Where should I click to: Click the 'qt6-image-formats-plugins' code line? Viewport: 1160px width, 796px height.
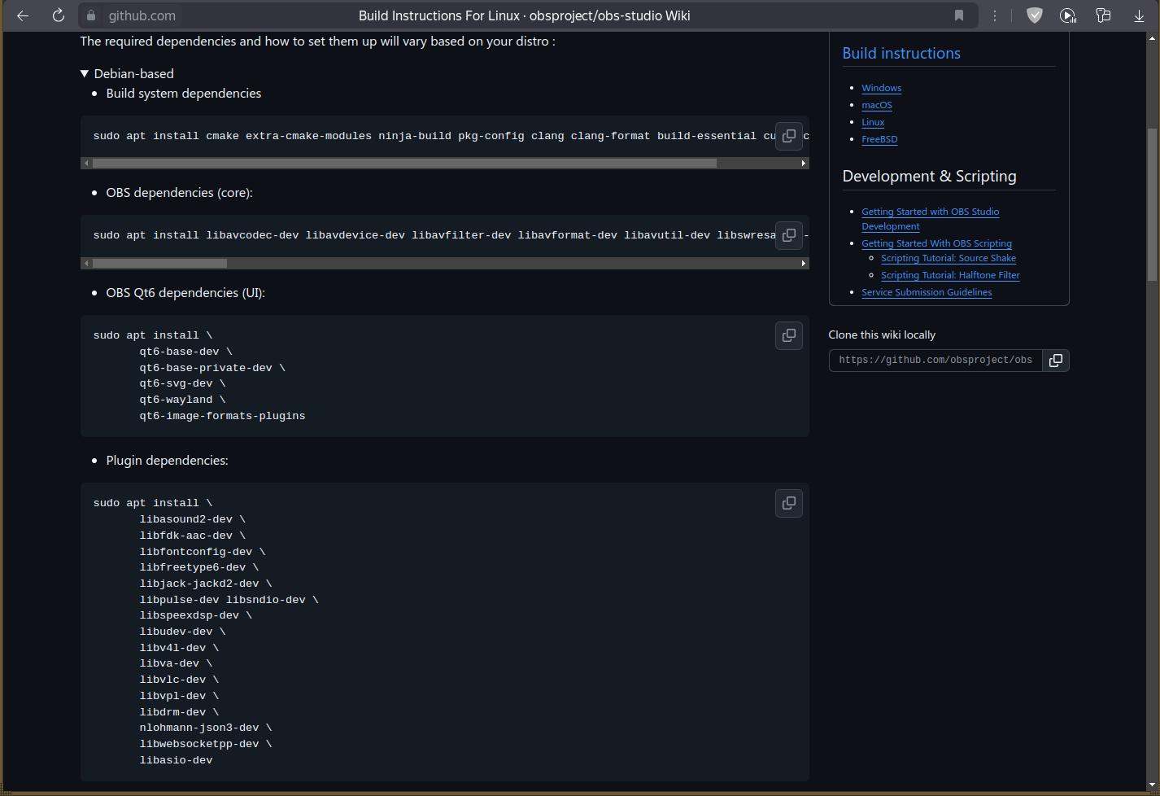(222, 416)
